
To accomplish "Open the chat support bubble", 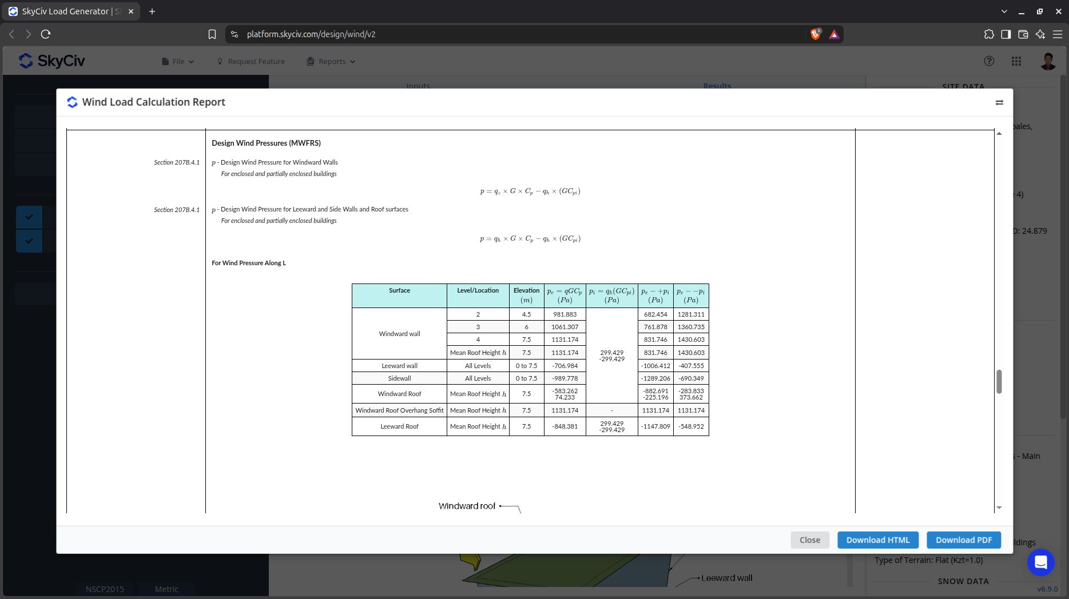I will pos(1040,562).
